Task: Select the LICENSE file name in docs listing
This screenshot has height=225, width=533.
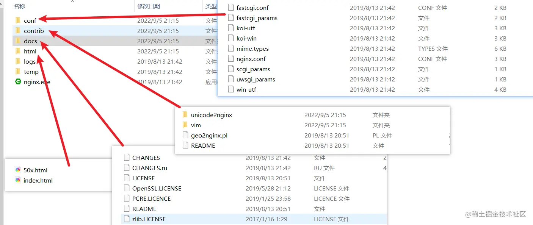Action: (x=144, y=178)
